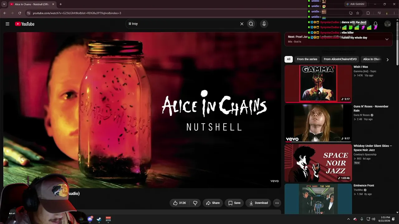399x224 pixels.
Task: Open more actions ellipsis under the video
Action: pyautogui.click(x=277, y=203)
